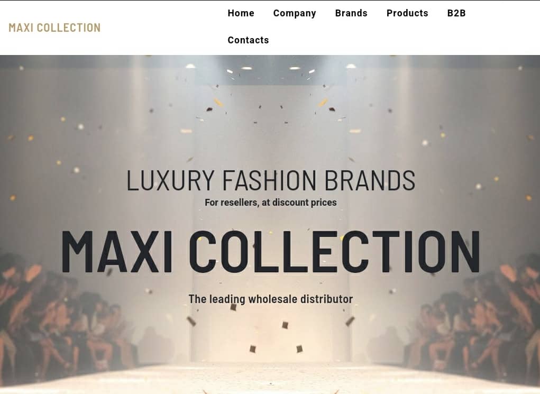Click the large bold MAXI hero word
Viewport: 540px width, 394px height.
click(117, 251)
